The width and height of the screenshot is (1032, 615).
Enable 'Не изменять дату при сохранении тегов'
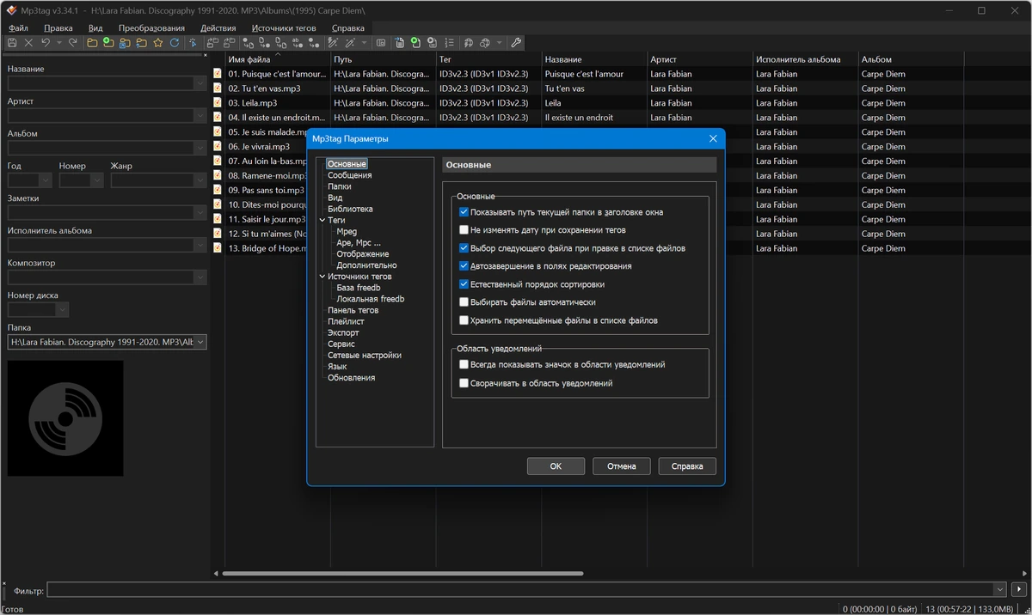point(464,230)
